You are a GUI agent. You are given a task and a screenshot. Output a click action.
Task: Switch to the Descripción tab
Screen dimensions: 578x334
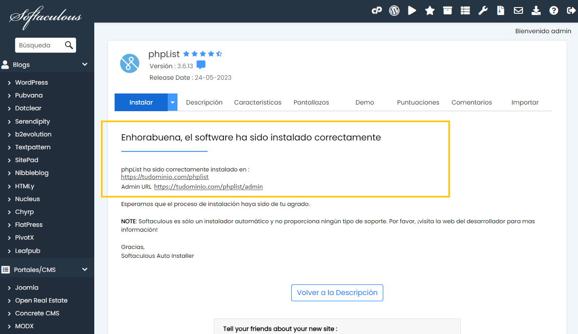pos(204,102)
